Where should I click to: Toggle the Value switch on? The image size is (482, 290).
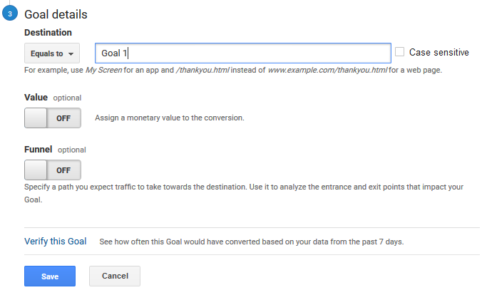pos(53,118)
